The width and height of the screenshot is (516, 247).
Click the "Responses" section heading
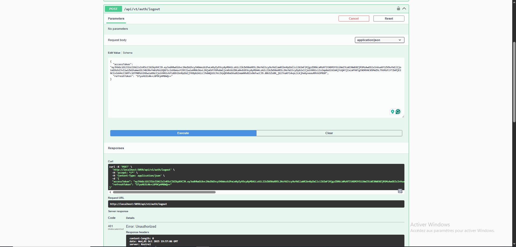tap(116, 148)
